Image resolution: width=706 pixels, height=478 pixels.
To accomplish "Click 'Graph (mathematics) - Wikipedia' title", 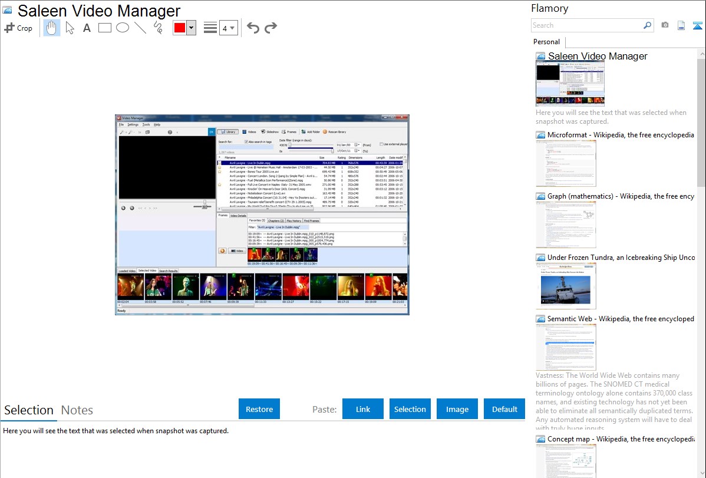I will [621, 196].
